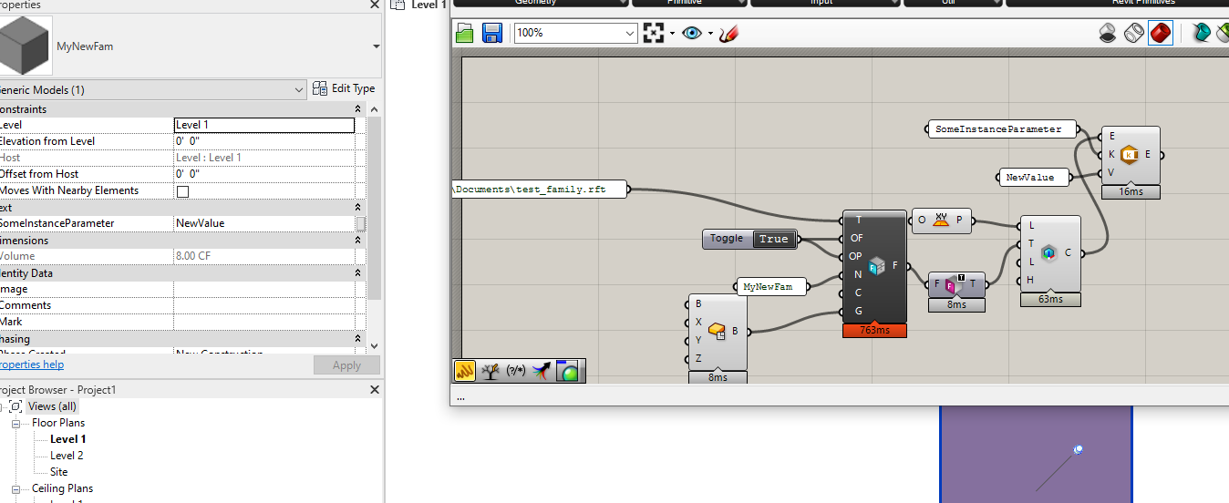Select the Box component with B X Y Z inputs
The image size is (1229, 503).
tap(718, 332)
